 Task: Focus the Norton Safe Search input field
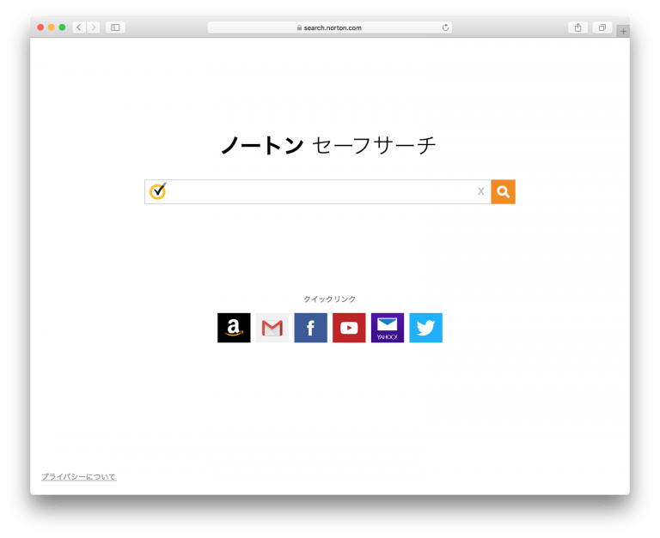point(322,192)
